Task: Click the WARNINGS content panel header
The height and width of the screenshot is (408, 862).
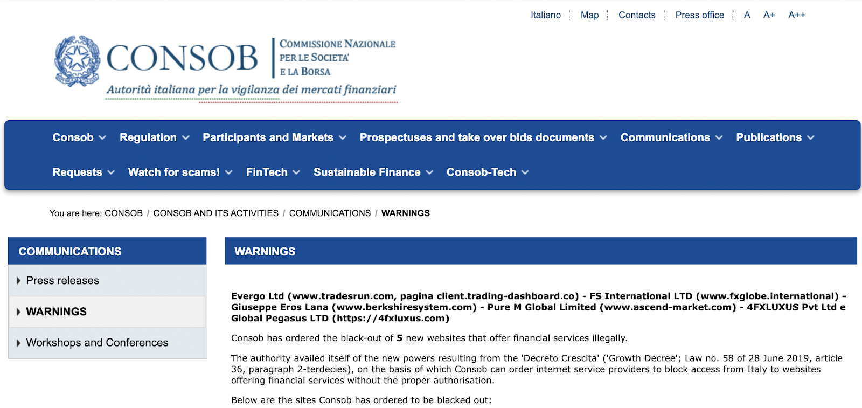Action: (541, 251)
